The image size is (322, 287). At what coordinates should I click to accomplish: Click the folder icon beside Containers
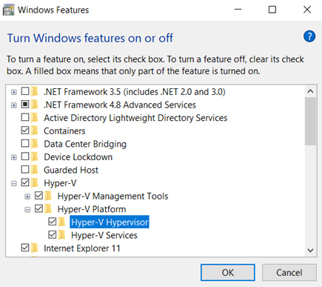coord(35,131)
